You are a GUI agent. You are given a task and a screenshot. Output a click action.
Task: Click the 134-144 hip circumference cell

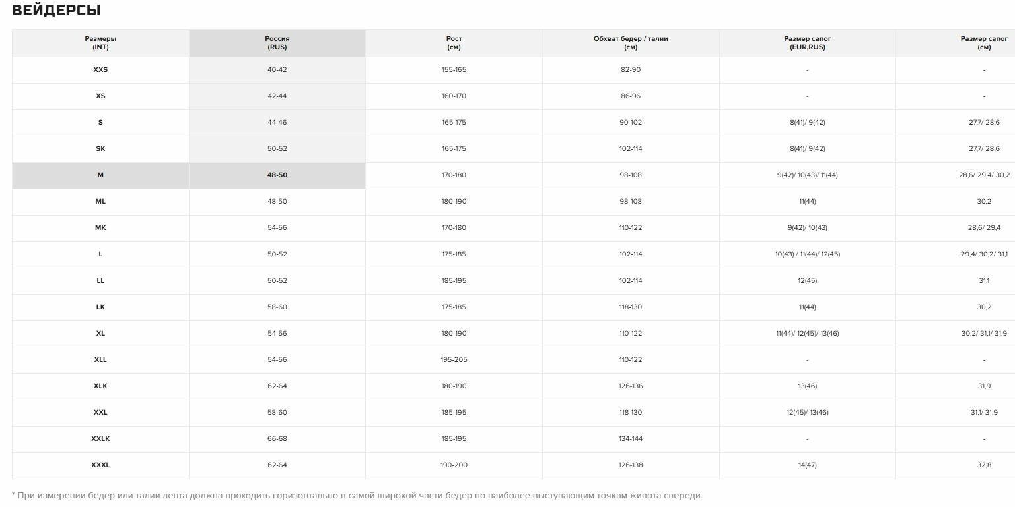click(x=631, y=439)
